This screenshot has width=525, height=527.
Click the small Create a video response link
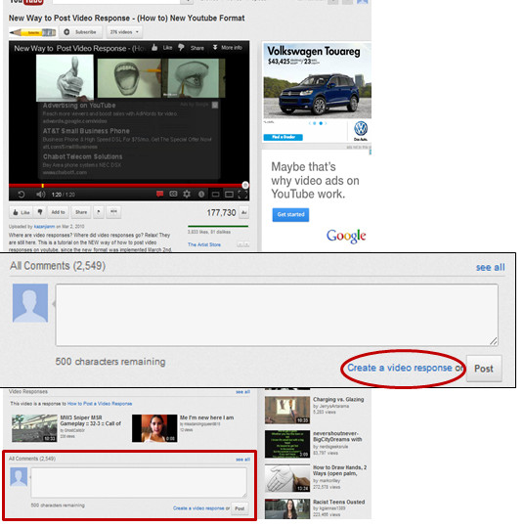point(198,508)
